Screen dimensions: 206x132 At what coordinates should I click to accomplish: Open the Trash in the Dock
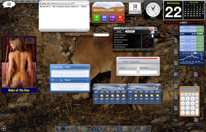coord(148,129)
